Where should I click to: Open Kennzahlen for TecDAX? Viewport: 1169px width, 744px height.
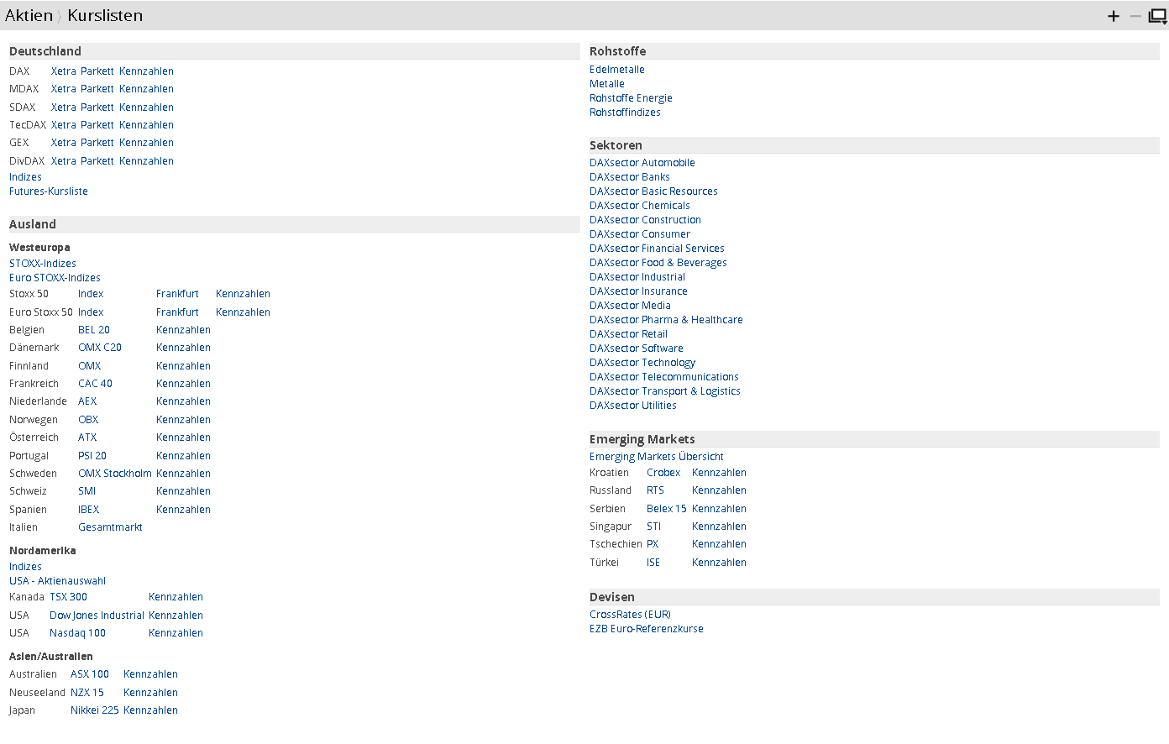pyautogui.click(x=146, y=125)
